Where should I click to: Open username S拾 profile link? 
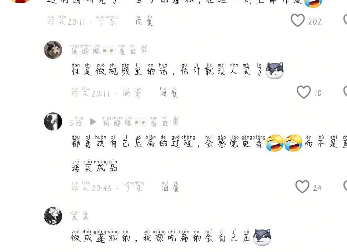pyautogui.click(x=76, y=121)
